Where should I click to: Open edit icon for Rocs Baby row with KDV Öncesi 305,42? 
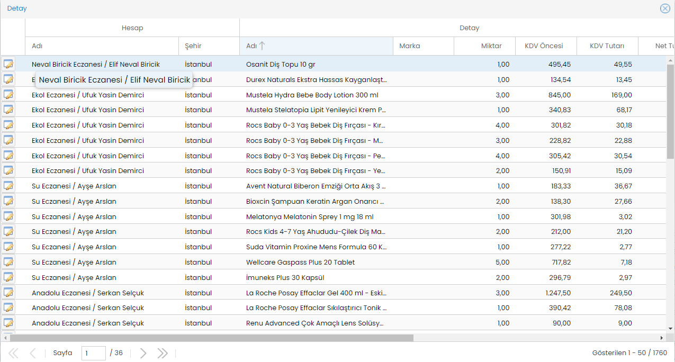point(8,156)
